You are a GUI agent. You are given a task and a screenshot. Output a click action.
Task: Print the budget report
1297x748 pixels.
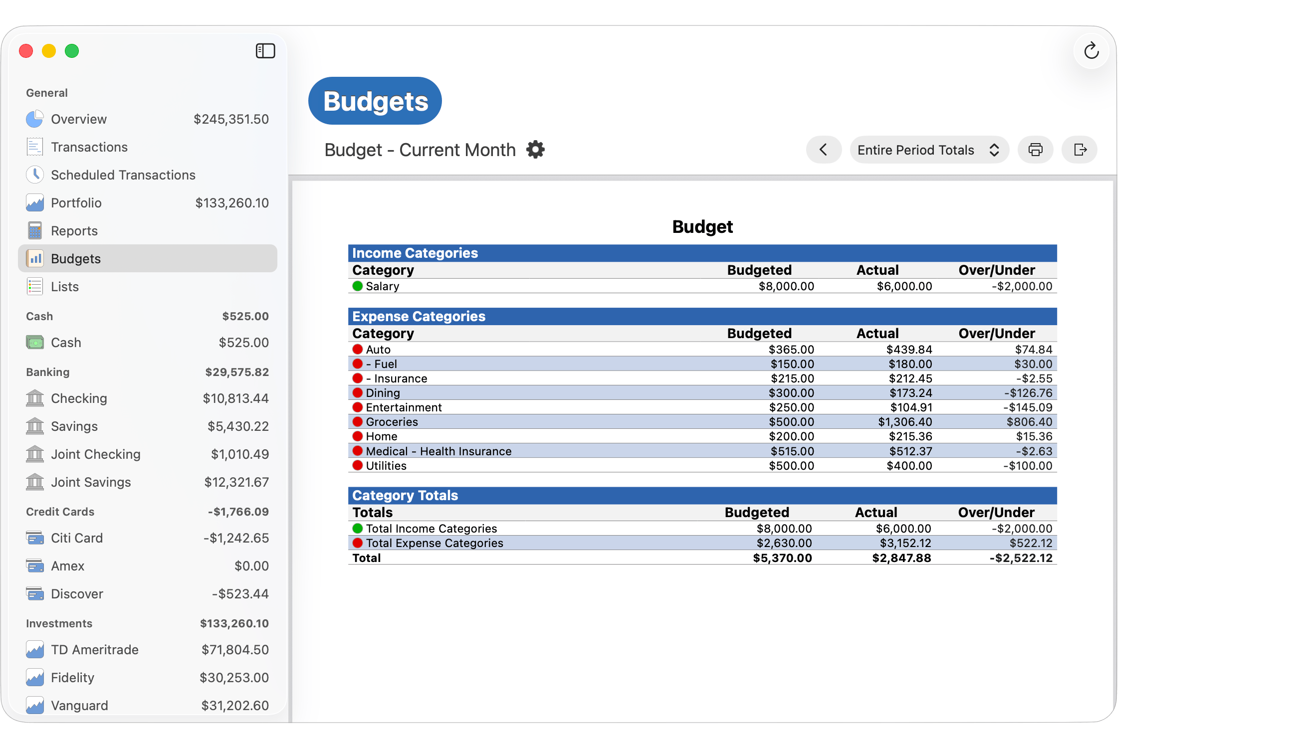pyautogui.click(x=1035, y=150)
